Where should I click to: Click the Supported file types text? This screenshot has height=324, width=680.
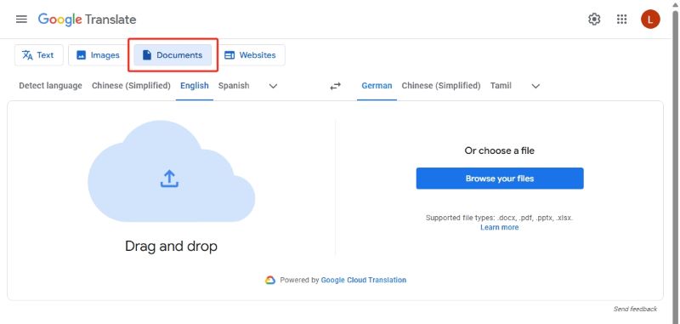pyautogui.click(x=500, y=218)
